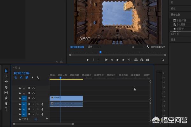
Task: Click the Program Monitor playhead scrubber
Action: (100, 52)
